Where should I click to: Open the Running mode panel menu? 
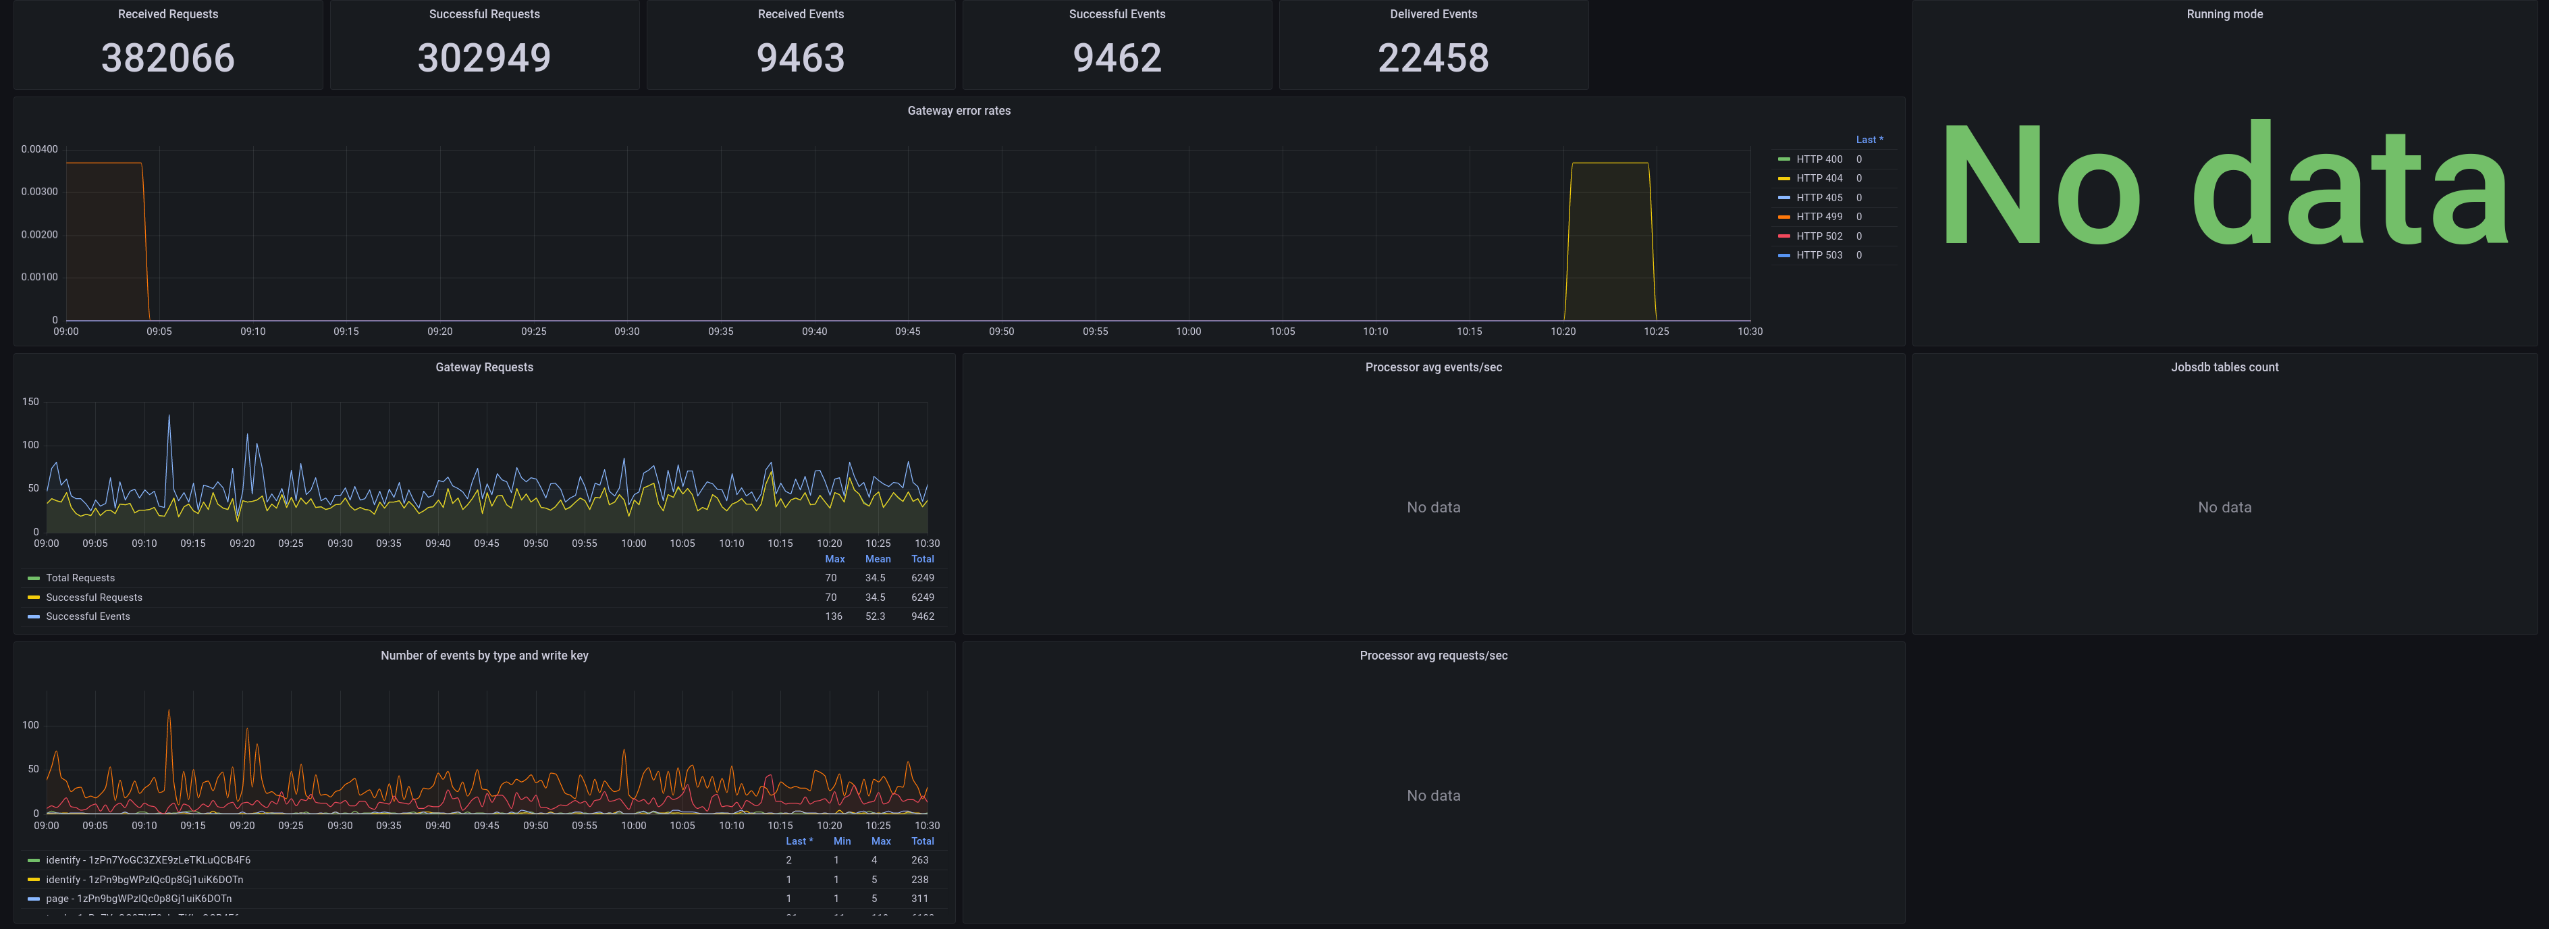click(2224, 14)
